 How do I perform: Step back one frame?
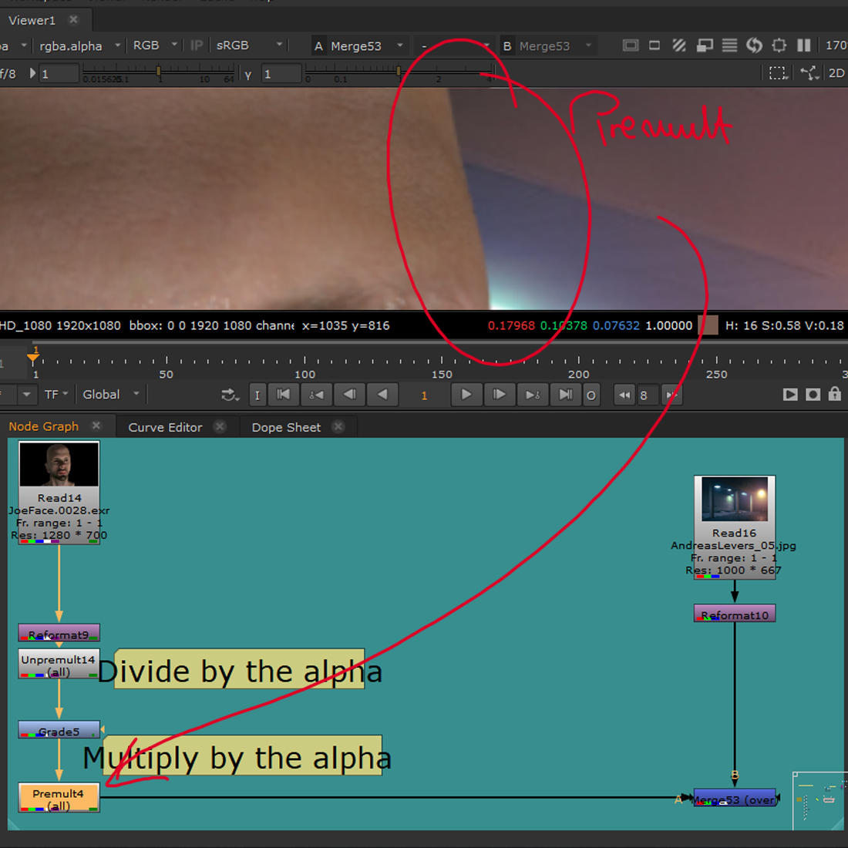(349, 395)
